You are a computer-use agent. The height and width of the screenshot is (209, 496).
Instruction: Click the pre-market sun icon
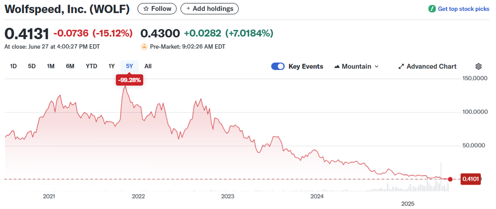pyautogui.click(x=144, y=47)
